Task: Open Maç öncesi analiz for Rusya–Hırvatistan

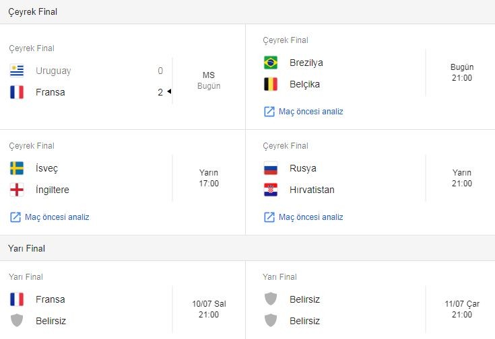Action: click(x=310, y=217)
